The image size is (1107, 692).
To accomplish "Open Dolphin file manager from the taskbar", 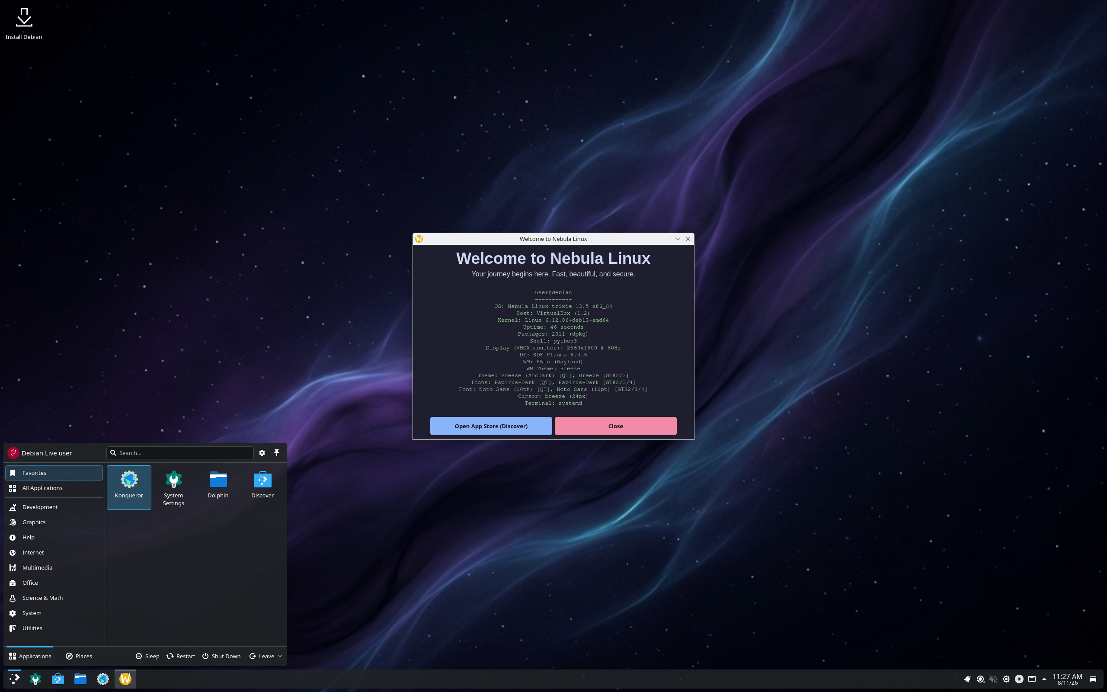I will 80,679.
